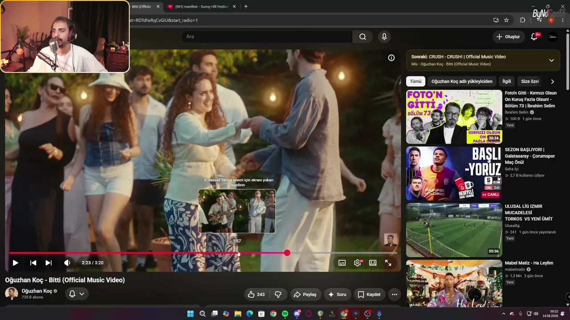Open the Soru ask button

point(337,294)
